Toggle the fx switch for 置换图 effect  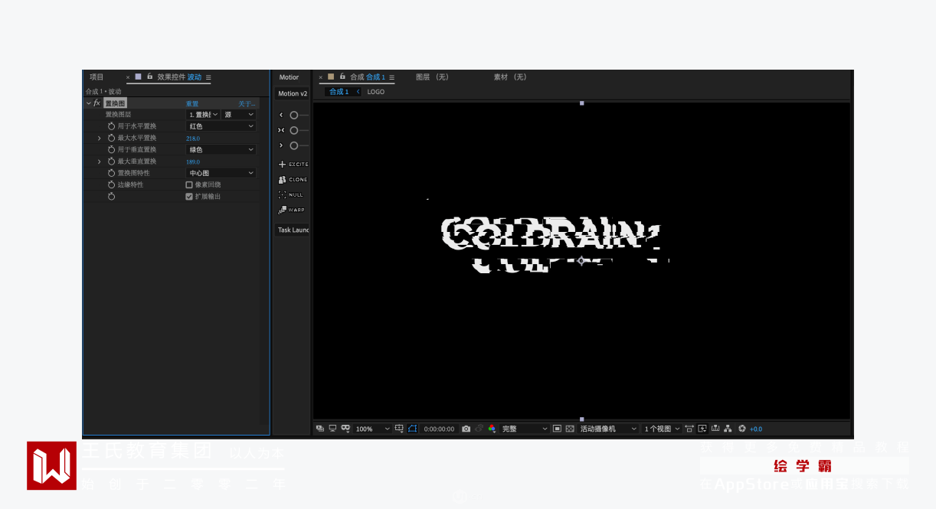pyautogui.click(x=97, y=103)
